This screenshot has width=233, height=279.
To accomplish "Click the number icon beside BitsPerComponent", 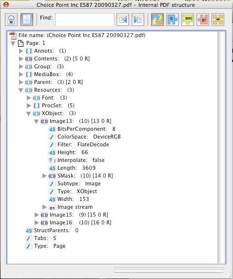I will [x=52, y=129].
